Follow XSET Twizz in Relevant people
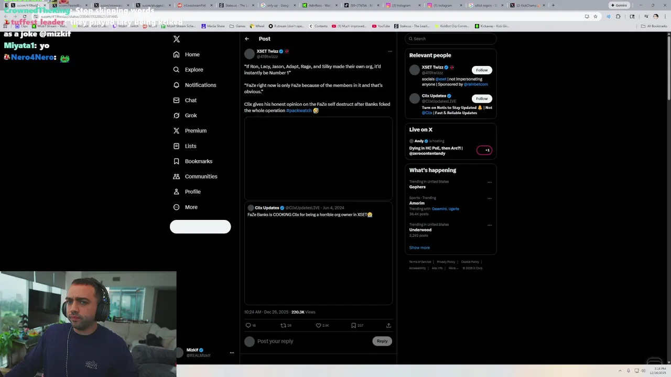The image size is (671, 377). 482,70
